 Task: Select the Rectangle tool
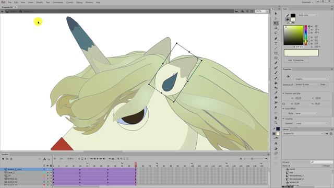pyautogui.click(x=276, y=53)
